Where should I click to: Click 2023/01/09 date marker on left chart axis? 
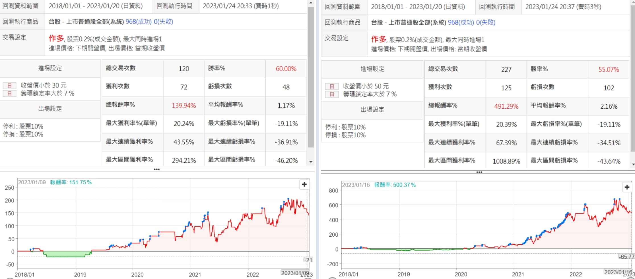coord(295,273)
